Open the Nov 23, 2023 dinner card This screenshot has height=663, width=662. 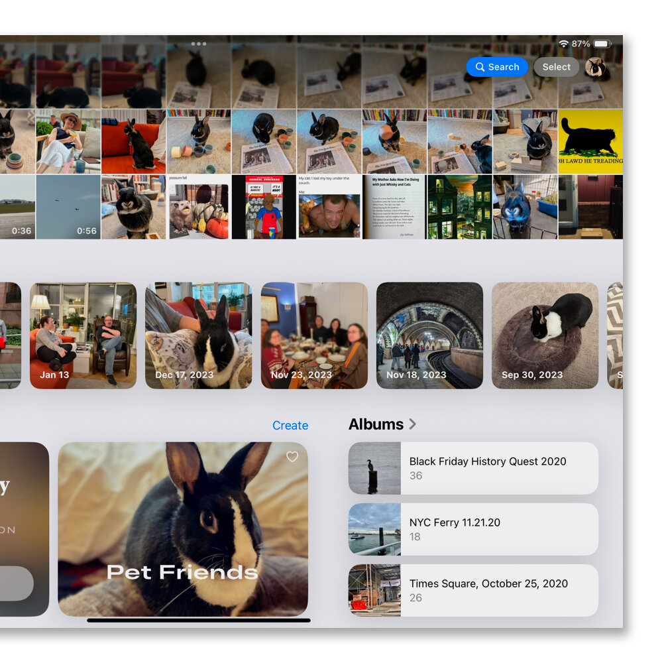point(314,335)
